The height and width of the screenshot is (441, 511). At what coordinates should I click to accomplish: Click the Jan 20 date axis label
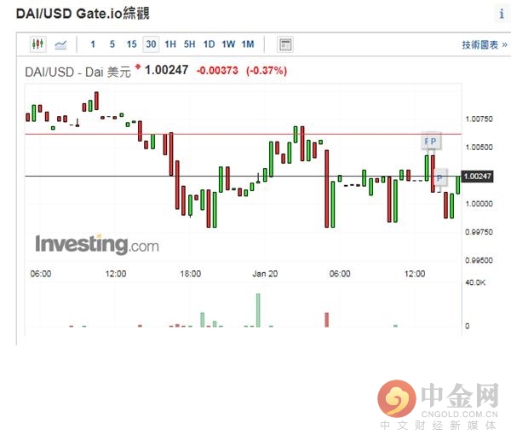(x=265, y=274)
